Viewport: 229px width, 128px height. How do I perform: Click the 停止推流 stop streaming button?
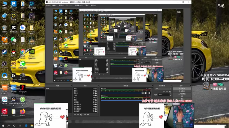[182, 88]
